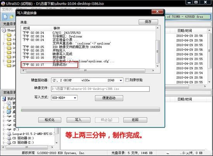Click the F: drive icon
The image size is (213, 156).
pyautogui.click(x=9, y=129)
